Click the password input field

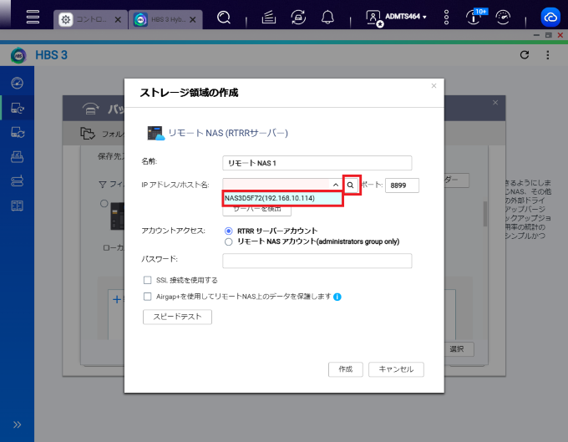[317, 261]
